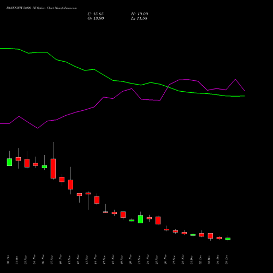The height and width of the screenshot is (273, 273).
Task: Select the last green candle at chart end
Action: tap(228, 239)
